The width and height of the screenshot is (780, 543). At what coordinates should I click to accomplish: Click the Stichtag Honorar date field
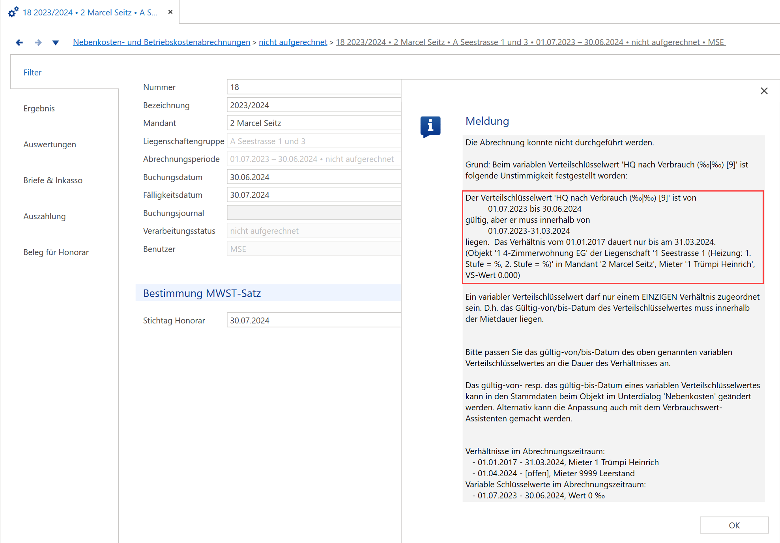tap(314, 320)
